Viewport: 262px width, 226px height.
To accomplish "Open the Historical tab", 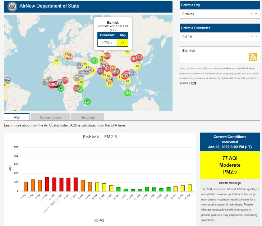I will (x=87, y=117).
